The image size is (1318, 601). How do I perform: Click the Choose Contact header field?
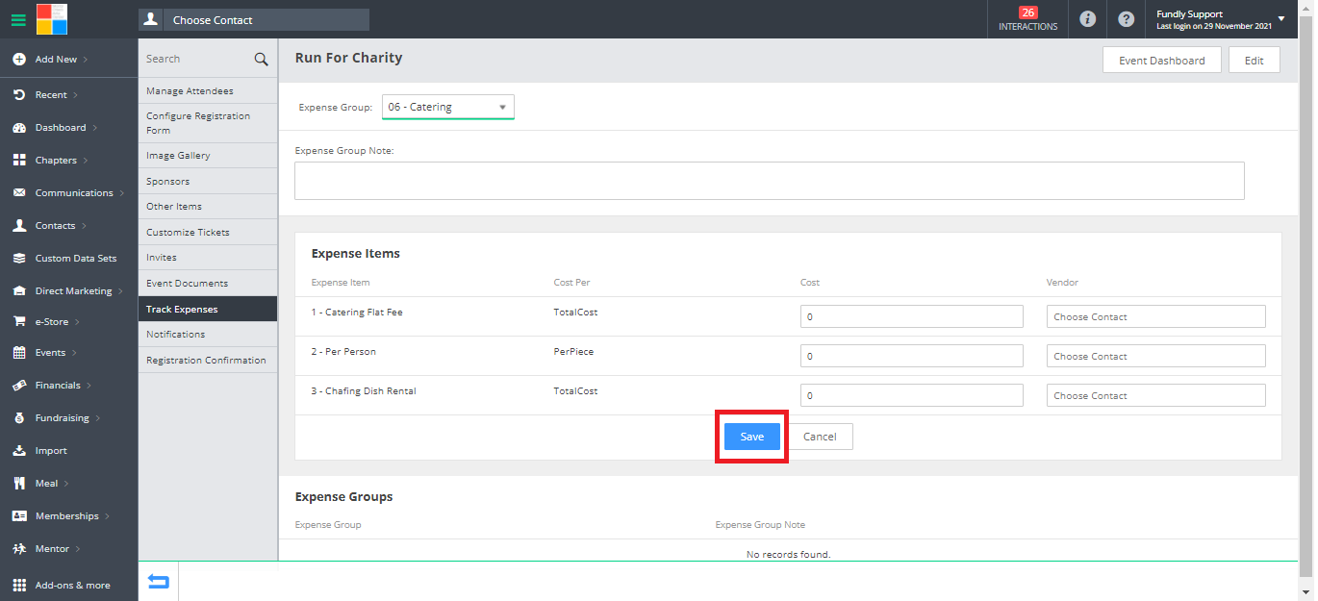click(267, 20)
